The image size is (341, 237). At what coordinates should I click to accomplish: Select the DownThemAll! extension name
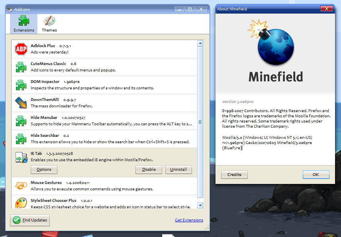(45, 100)
